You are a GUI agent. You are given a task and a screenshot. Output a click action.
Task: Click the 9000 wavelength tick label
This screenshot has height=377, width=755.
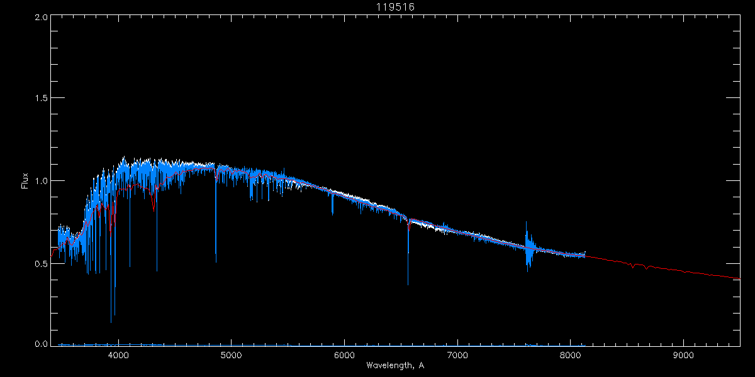(x=683, y=356)
